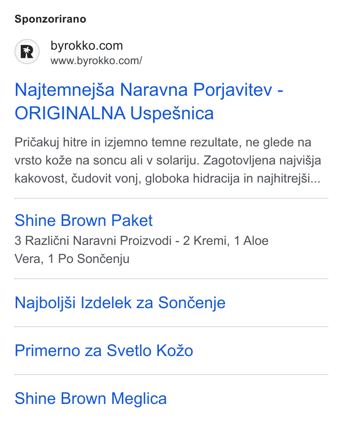Viewport: 343px width, 422px height.
Task: Click the word Uspešnica in the headline
Action: (x=172, y=113)
